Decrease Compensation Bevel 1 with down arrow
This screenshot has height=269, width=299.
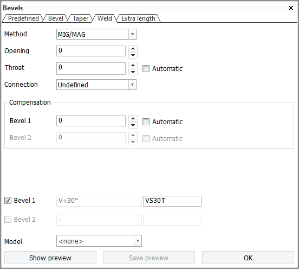click(133, 125)
